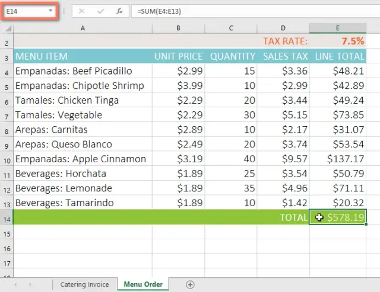The image size is (380, 292).
Task: Click the previous sheet scroll arrow
Action: click(14, 285)
